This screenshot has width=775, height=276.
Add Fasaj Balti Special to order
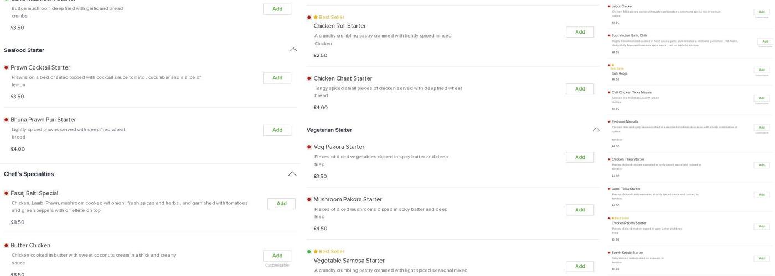[x=281, y=204]
